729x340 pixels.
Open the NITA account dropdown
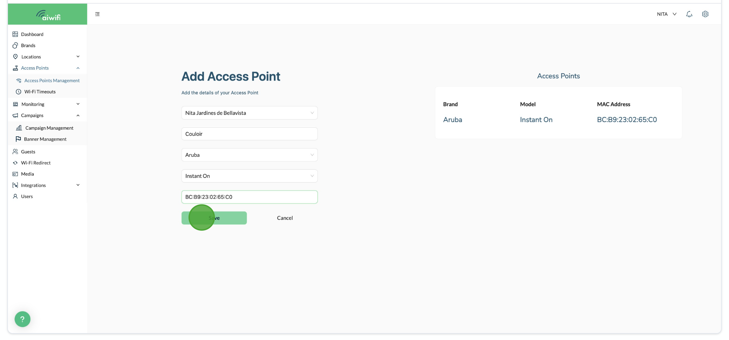(x=666, y=14)
